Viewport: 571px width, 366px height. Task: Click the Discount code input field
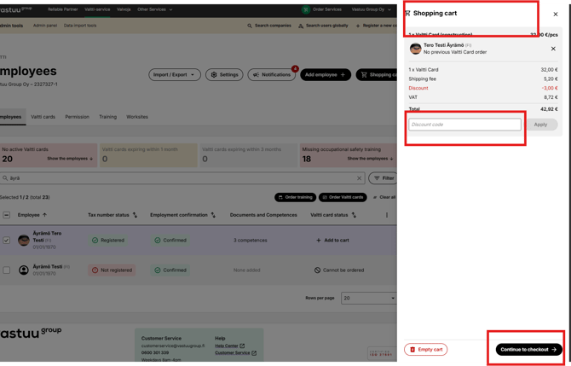pyautogui.click(x=464, y=125)
